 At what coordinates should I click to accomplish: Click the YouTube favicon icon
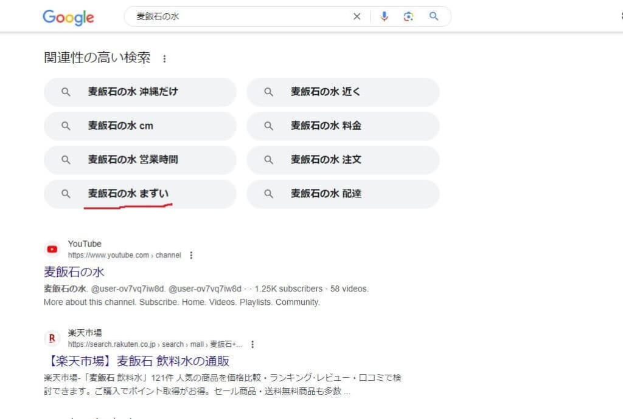pyautogui.click(x=52, y=249)
